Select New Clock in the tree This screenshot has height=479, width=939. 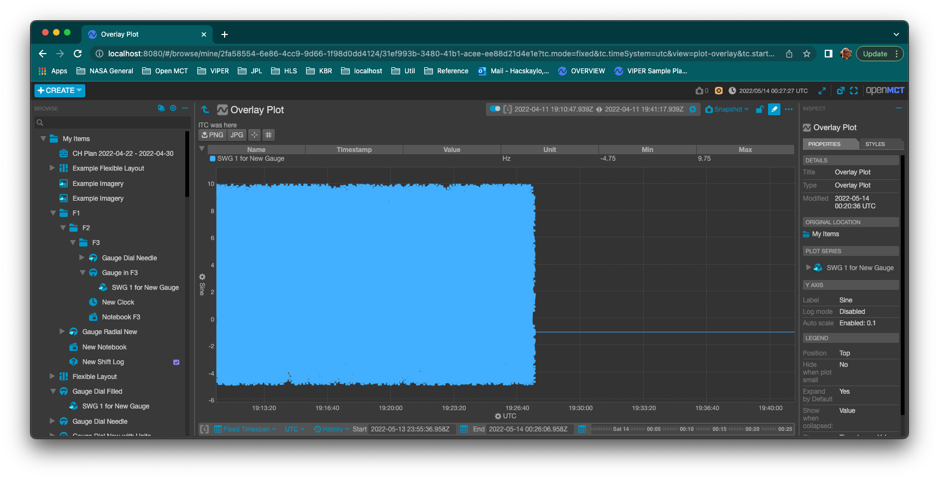point(118,302)
